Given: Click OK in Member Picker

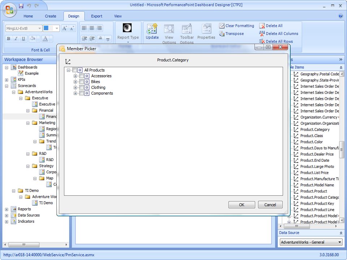Looking at the screenshot, I should 241,205.
